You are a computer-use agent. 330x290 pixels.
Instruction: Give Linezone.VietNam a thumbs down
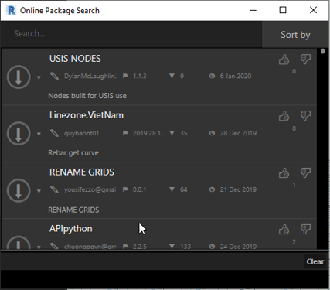(305, 116)
